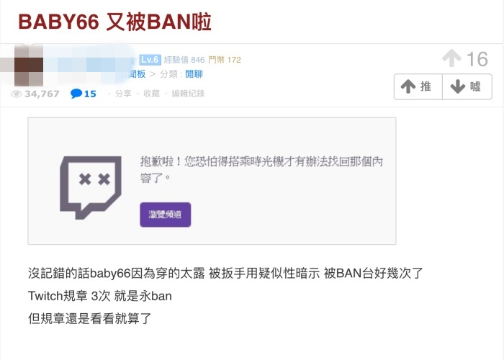Image resolution: width=504 pixels, height=360 pixels.
Task: Click the Twitch glitch logo icon
Action: [91, 188]
